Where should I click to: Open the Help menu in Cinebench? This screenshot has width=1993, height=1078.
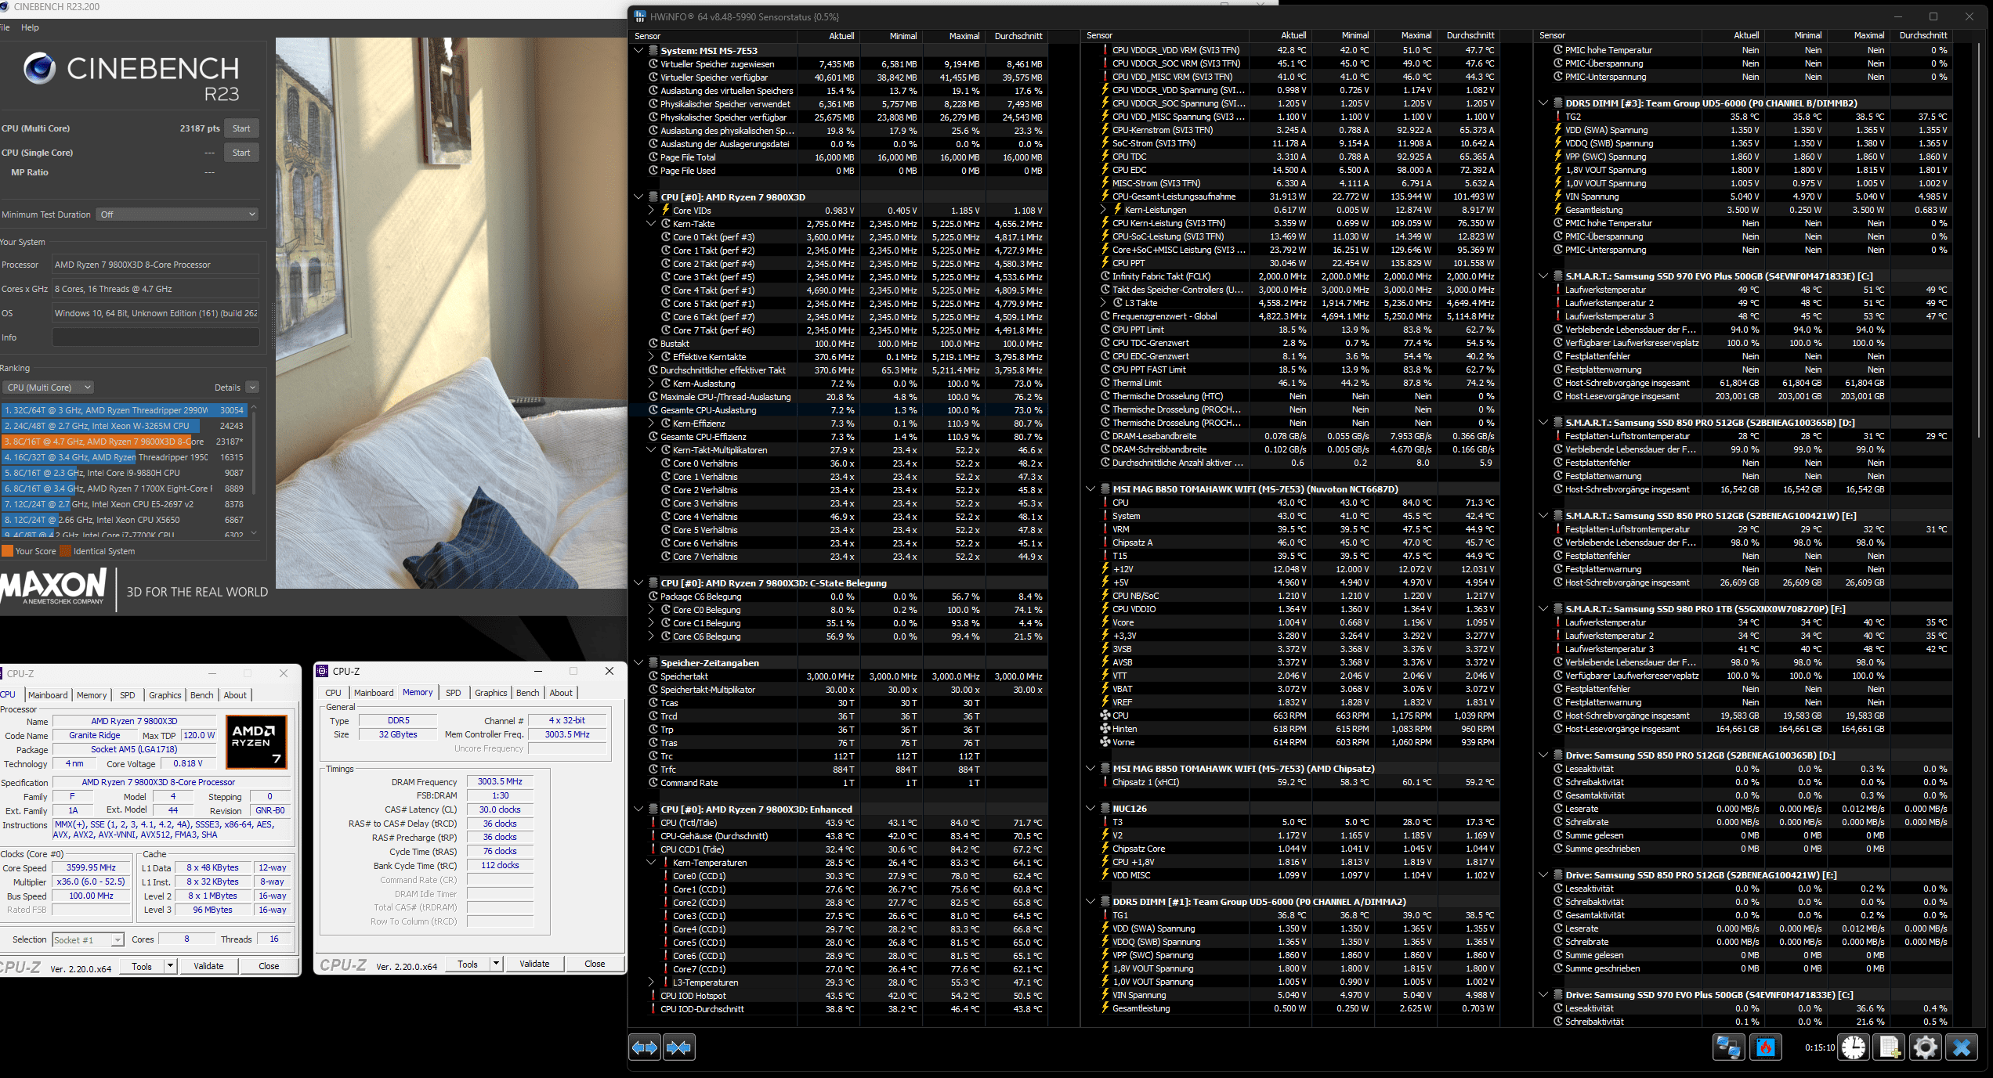pyautogui.click(x=30, y=27)
